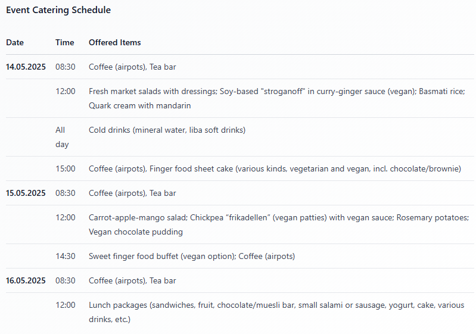The width and height of the screenshot is (476, 334).
Task: Select the 16.05.2025 date cell
Action: point(26,280)
